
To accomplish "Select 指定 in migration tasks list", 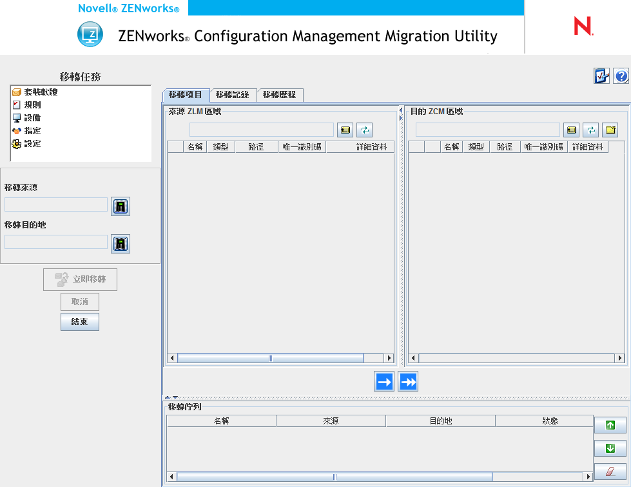I will click(32, 130).
